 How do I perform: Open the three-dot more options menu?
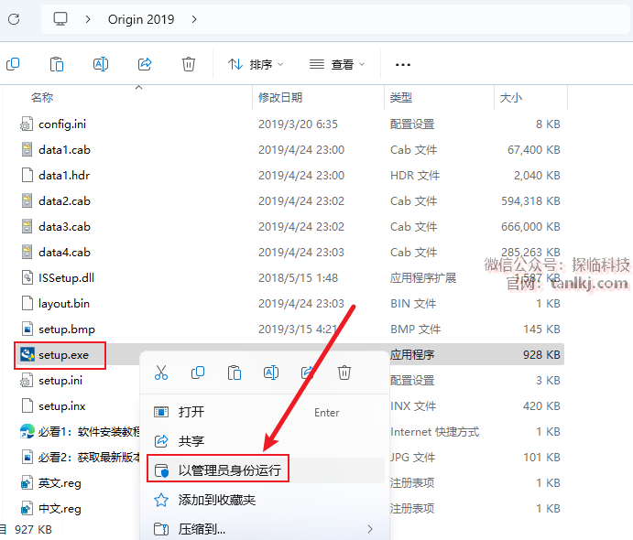pos(402,65)
